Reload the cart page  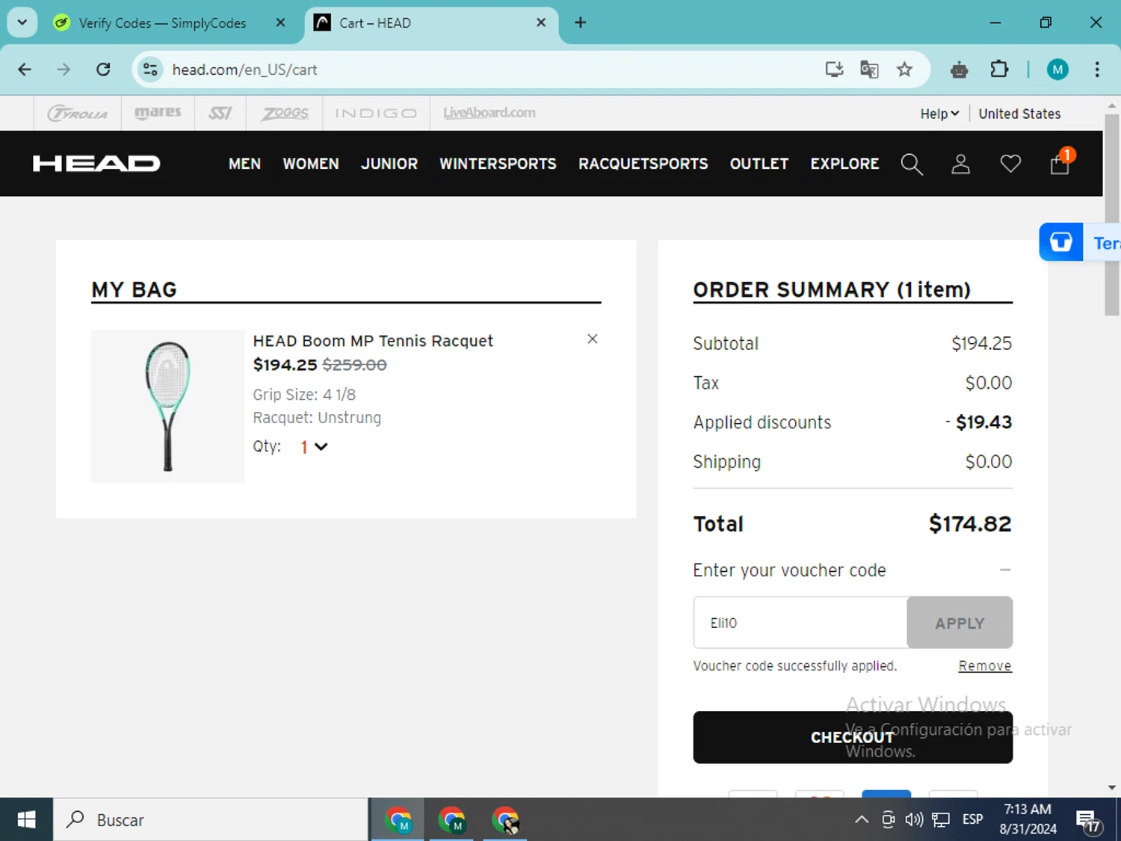[103, 70]
